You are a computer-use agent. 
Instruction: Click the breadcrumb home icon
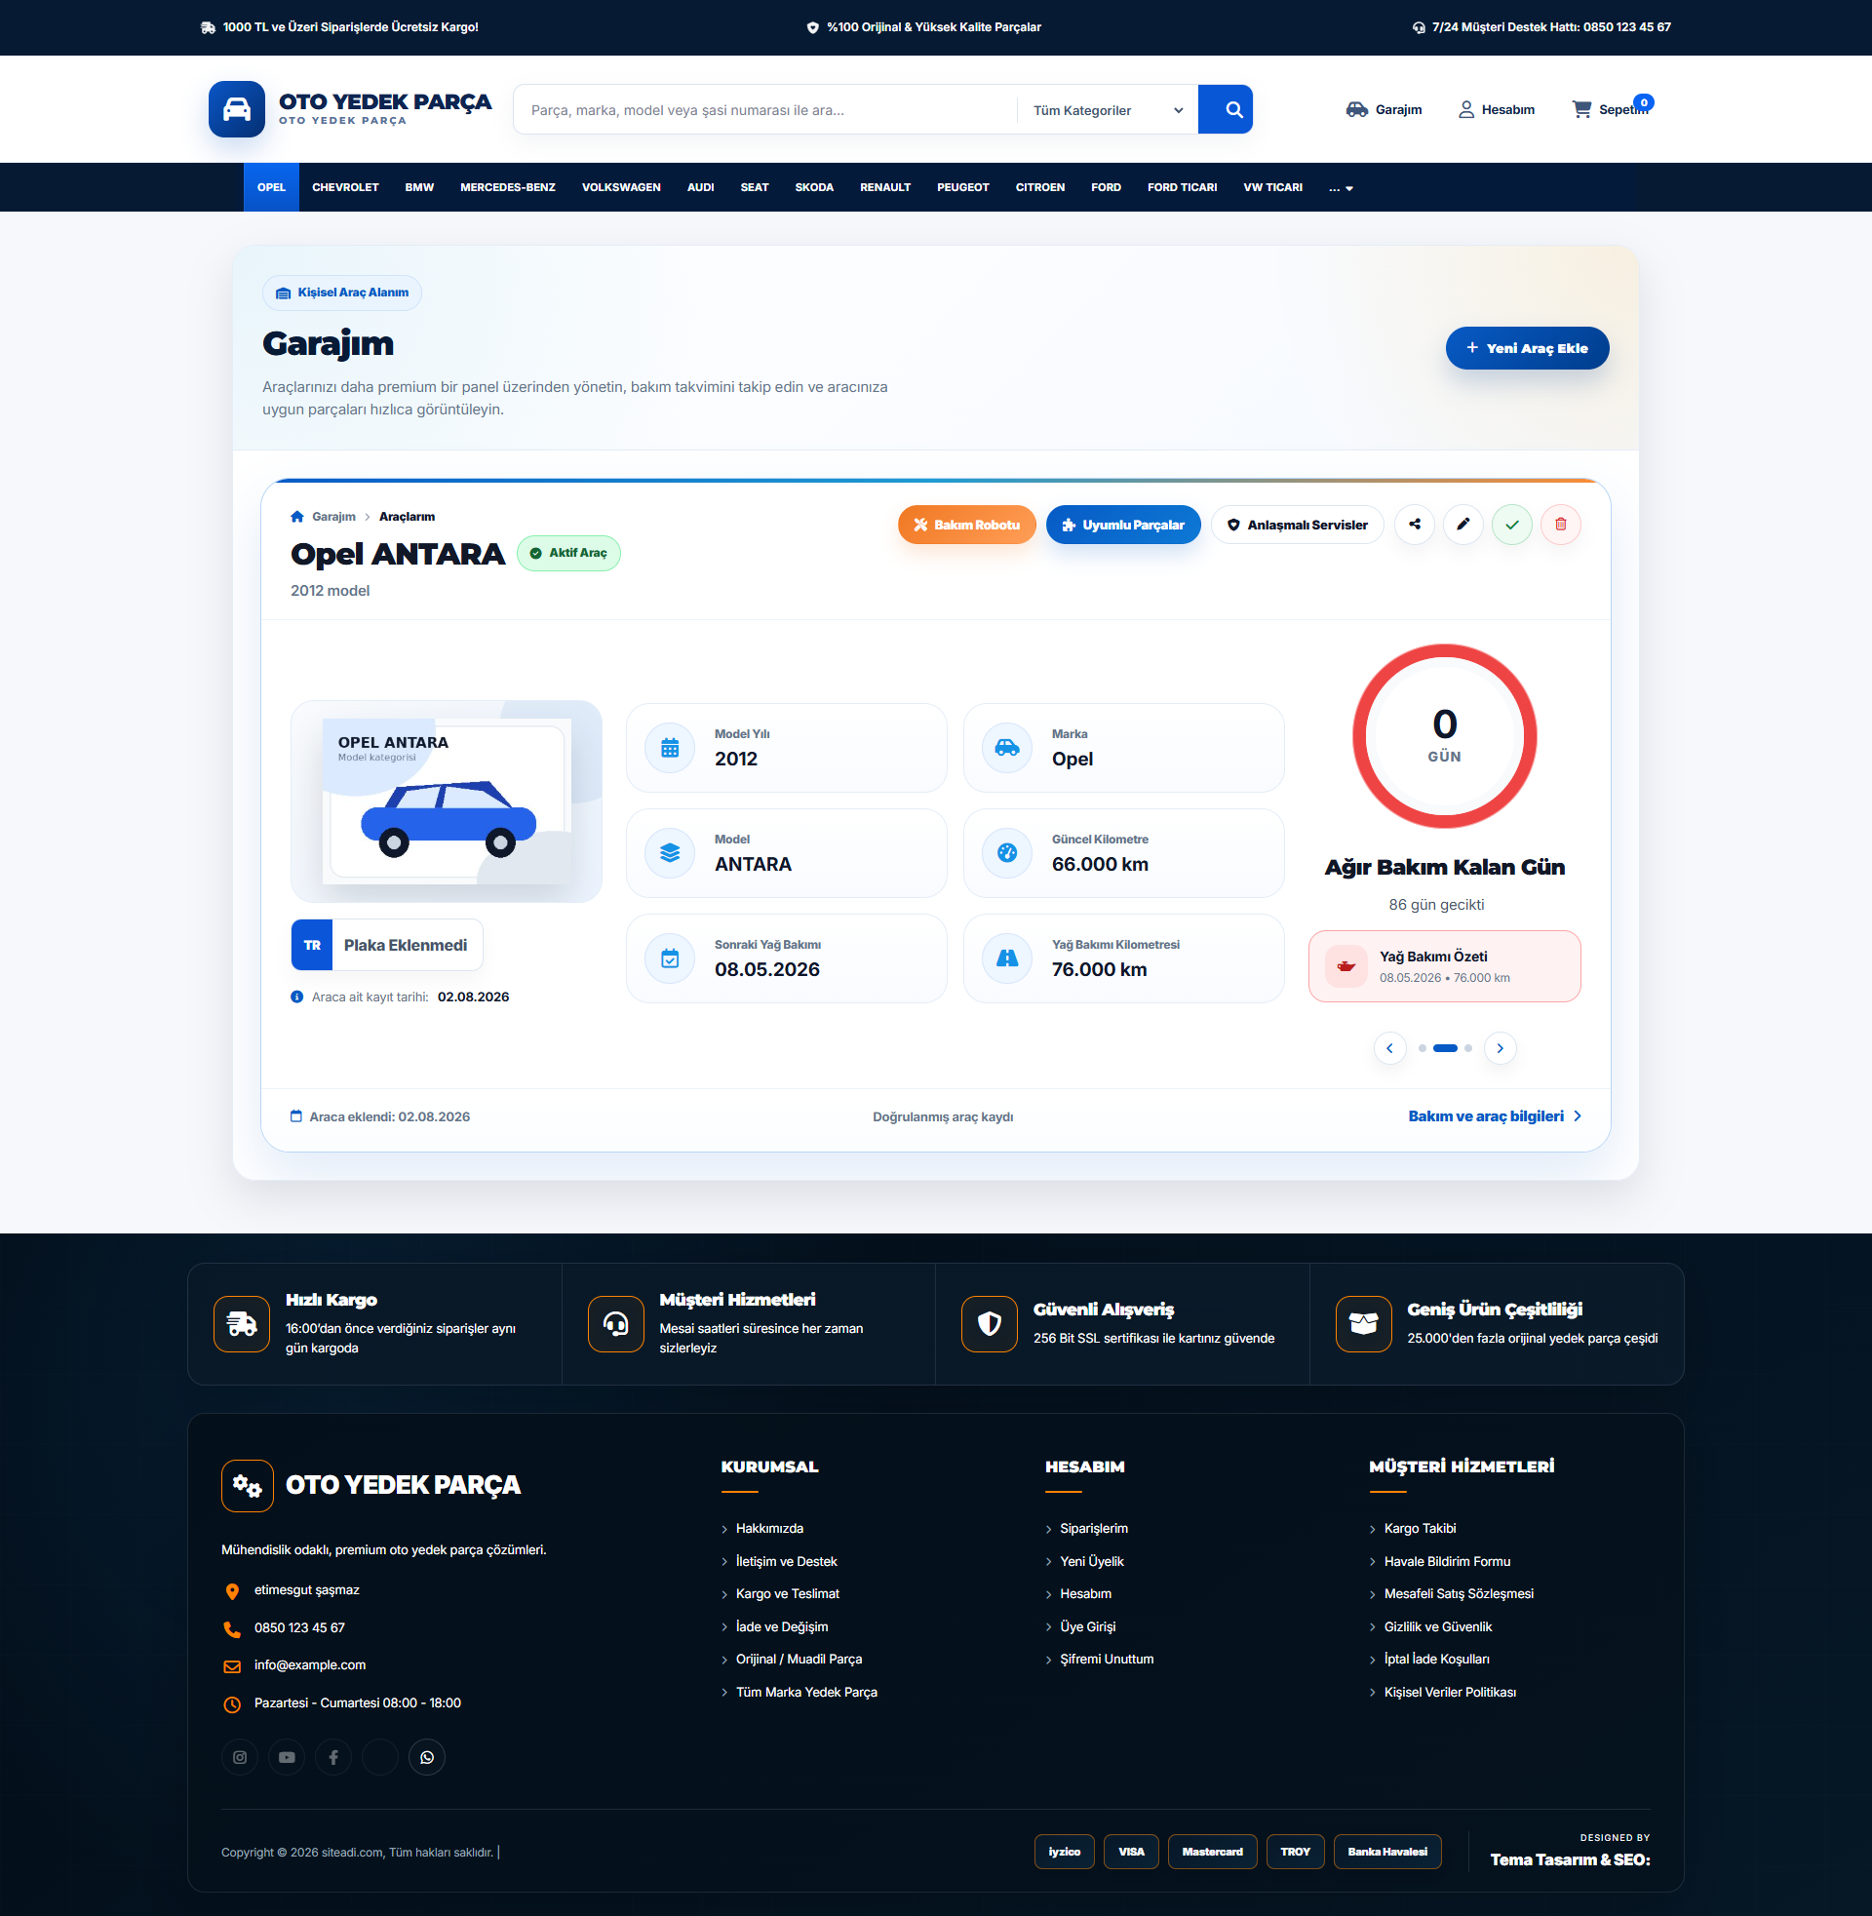(x=297, y=517)
